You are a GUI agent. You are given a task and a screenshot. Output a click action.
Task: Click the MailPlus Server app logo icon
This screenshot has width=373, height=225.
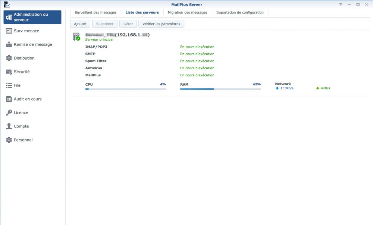coord(7,4)
